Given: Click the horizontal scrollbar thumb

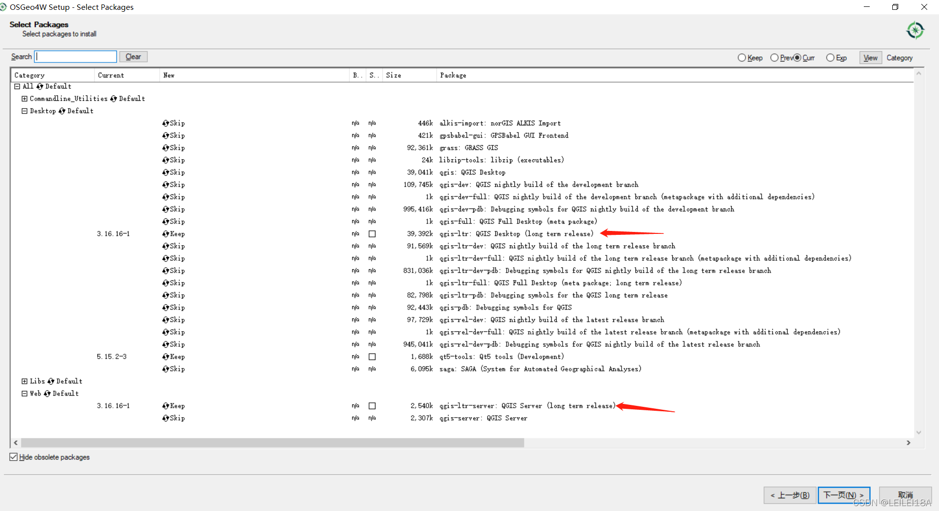Looking at the screenshot, I should click(273, 443).
